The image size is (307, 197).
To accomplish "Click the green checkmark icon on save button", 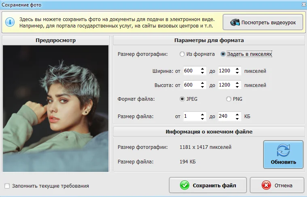I will tap(184, 185).
